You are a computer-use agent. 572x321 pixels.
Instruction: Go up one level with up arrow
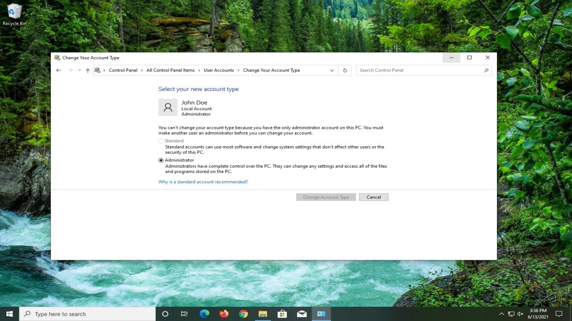pyautogui.click(x=88, y=70)
